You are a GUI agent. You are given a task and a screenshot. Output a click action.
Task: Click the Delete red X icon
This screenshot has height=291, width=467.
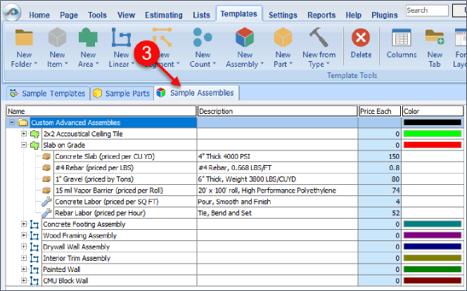pyautogui.click(x=361, y=37)
